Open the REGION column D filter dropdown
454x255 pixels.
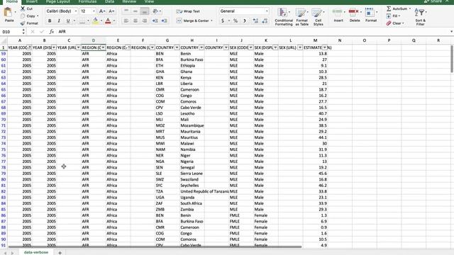pos(103,47)
